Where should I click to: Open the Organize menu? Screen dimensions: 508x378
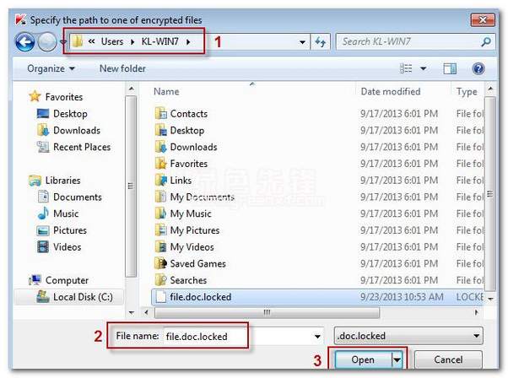[x=51, y=68]
